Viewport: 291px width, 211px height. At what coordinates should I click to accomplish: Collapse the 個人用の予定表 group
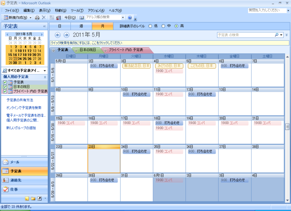45,77
